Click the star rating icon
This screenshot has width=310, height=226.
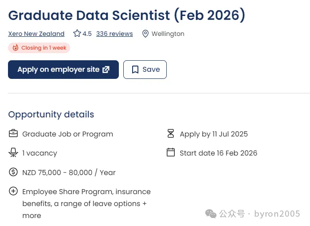tap(77, 34)
